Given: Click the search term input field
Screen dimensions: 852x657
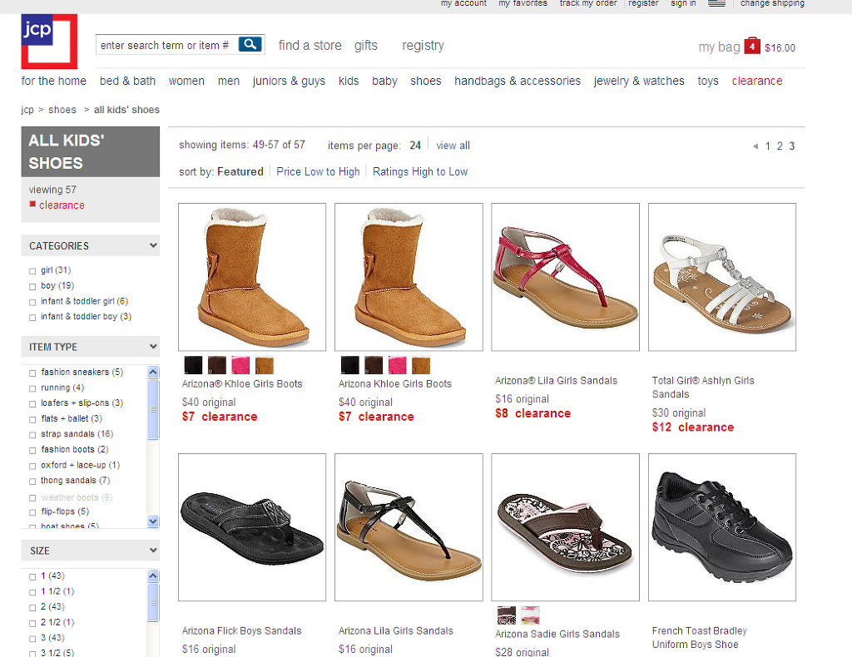Looking at the screenshot, I should point(166,45).
